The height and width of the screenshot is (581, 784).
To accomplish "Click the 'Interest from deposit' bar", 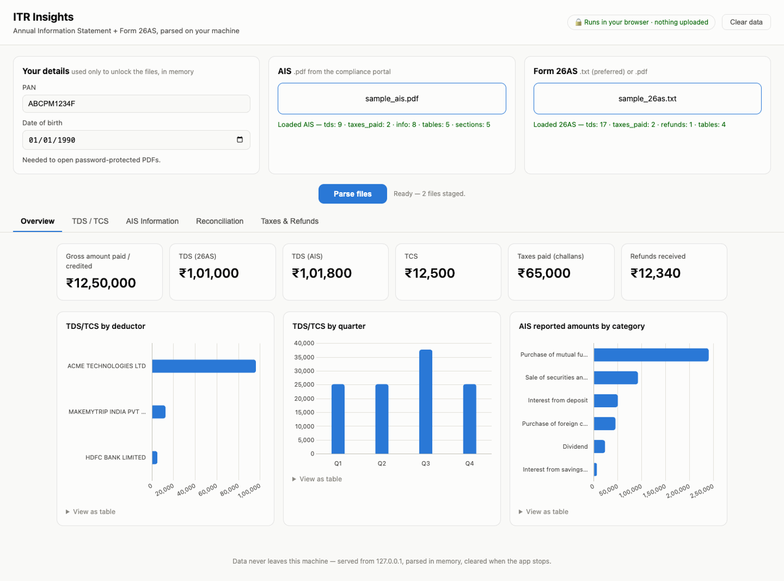I will coord(606,401).
